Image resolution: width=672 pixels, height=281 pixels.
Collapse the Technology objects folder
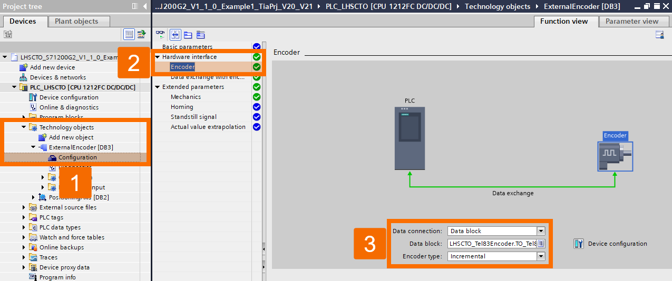click(24, 127)
